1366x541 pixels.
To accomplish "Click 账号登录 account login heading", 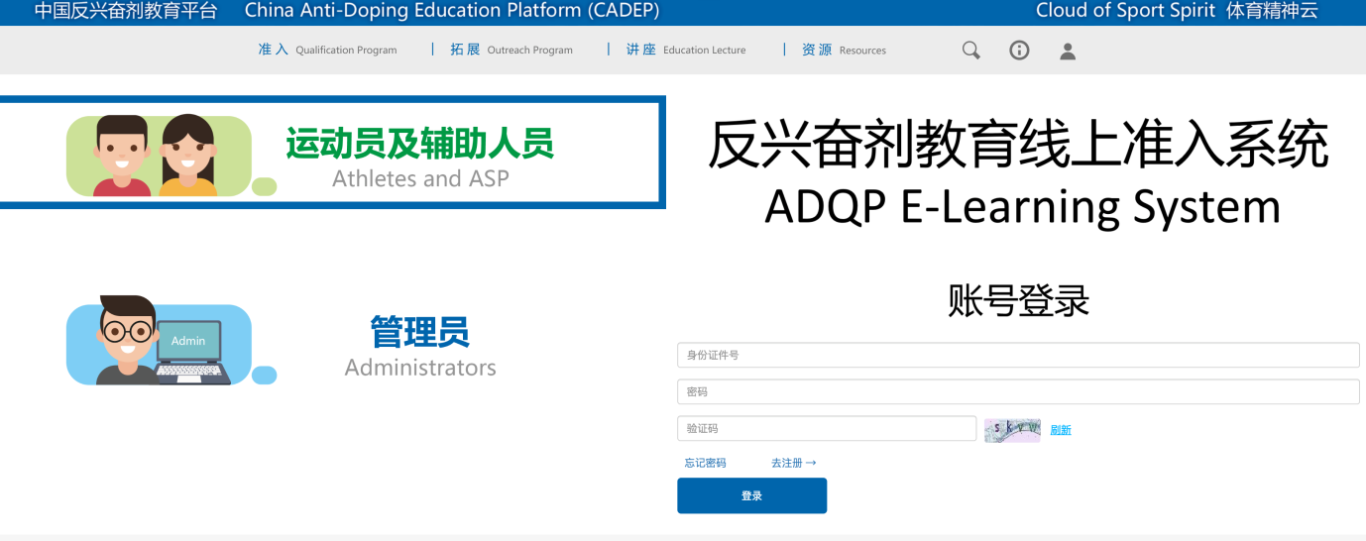I will click(1018, 299).
